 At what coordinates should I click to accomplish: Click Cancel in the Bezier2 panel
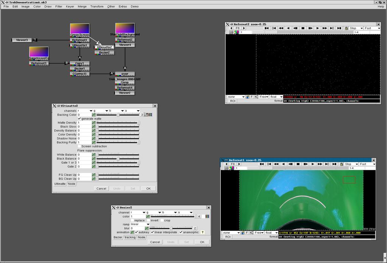click(155, 242)
